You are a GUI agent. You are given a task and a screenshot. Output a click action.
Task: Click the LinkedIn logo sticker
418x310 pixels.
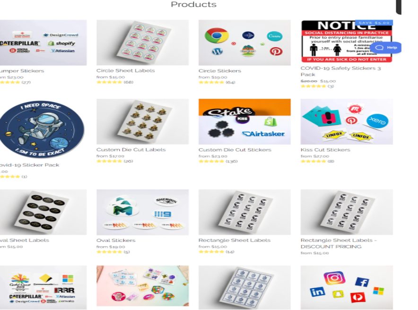pyautogui.click(x=317, y=292)
